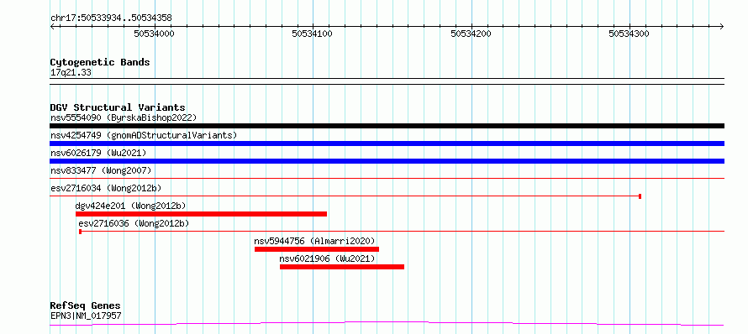Screen dimensions: 748x334
Task: Open the EPN3|NM_017957 gene label
Action: pos(86,316)
